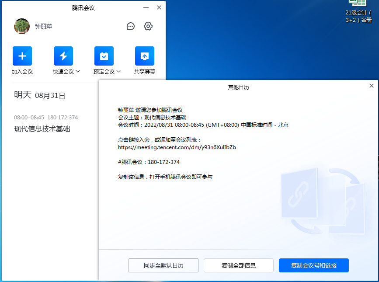Open the chat messages bubble icon

pyautogui.click(x=131, y=26)
